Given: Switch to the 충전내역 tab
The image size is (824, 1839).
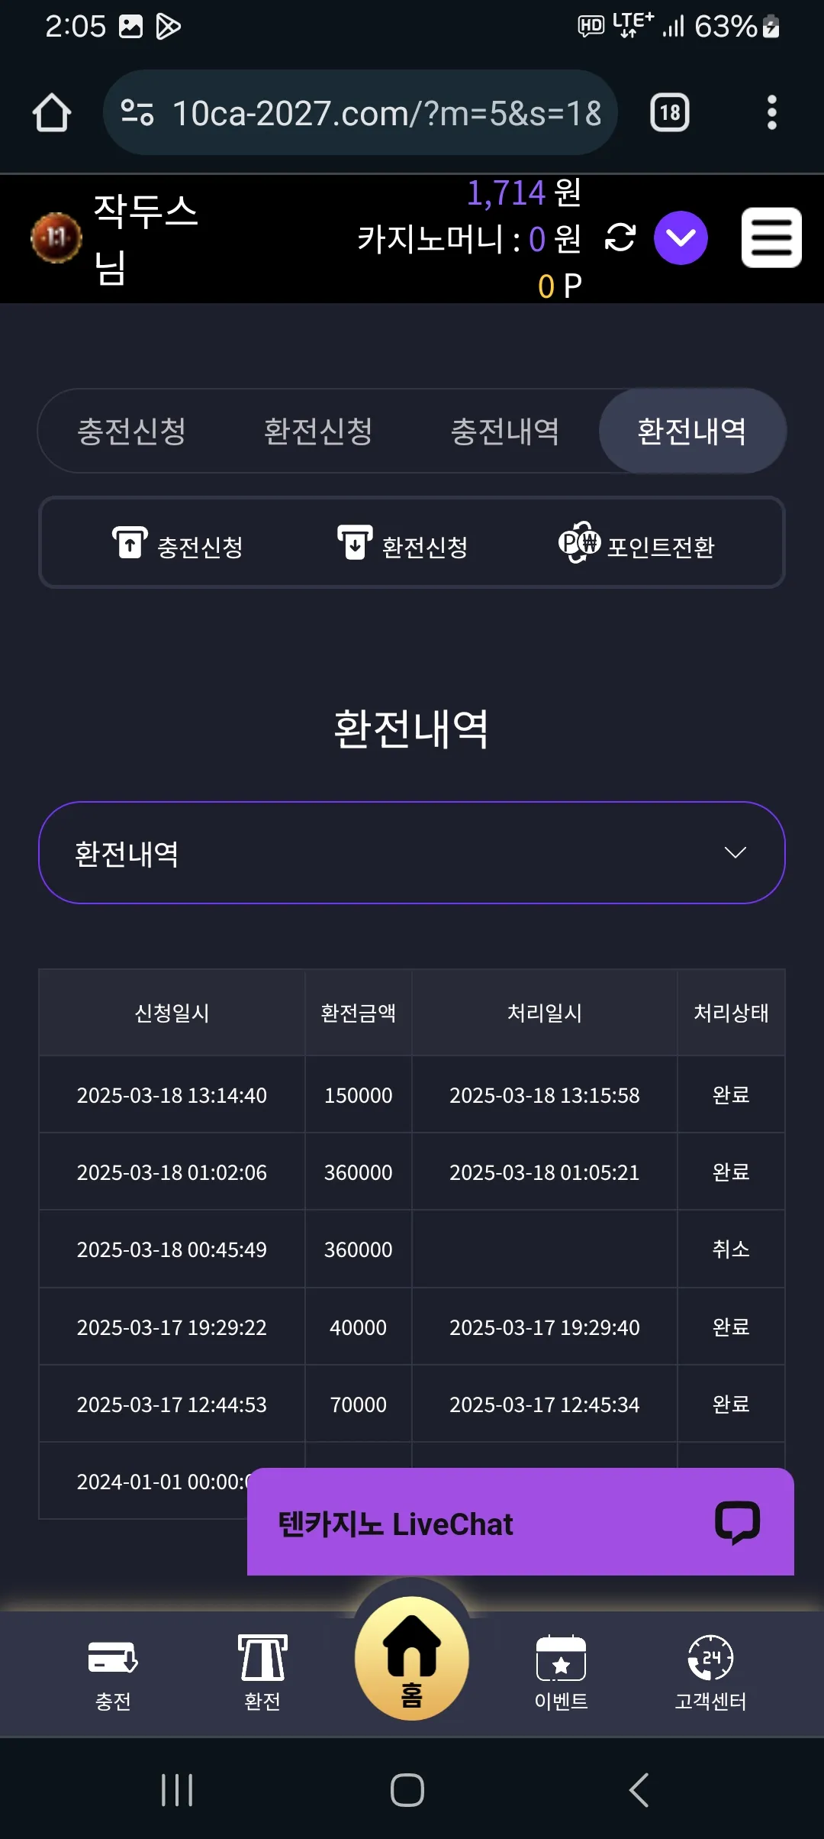Looking at the screenshot, I should click(505, 431).
